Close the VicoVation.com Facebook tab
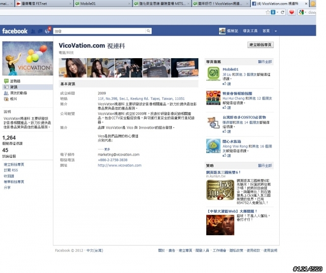This screenshot has width=326, height=273. (x=306, y=4)
